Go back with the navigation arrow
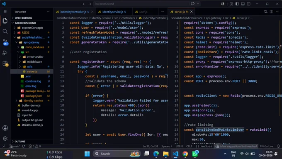 pos(84,4)
